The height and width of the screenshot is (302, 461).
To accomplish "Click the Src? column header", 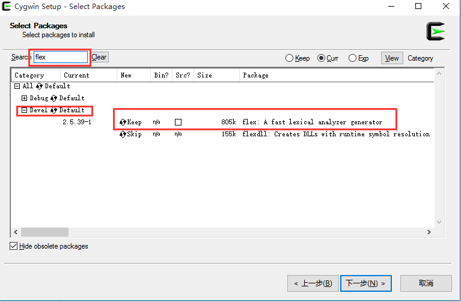I will click(x=183, y=75).
